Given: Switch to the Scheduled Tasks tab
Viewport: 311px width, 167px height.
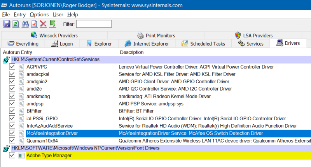Looking at the screenshot, I should [x=203, y=44].
